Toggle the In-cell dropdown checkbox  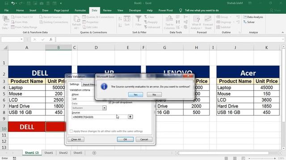click(110, 102)
